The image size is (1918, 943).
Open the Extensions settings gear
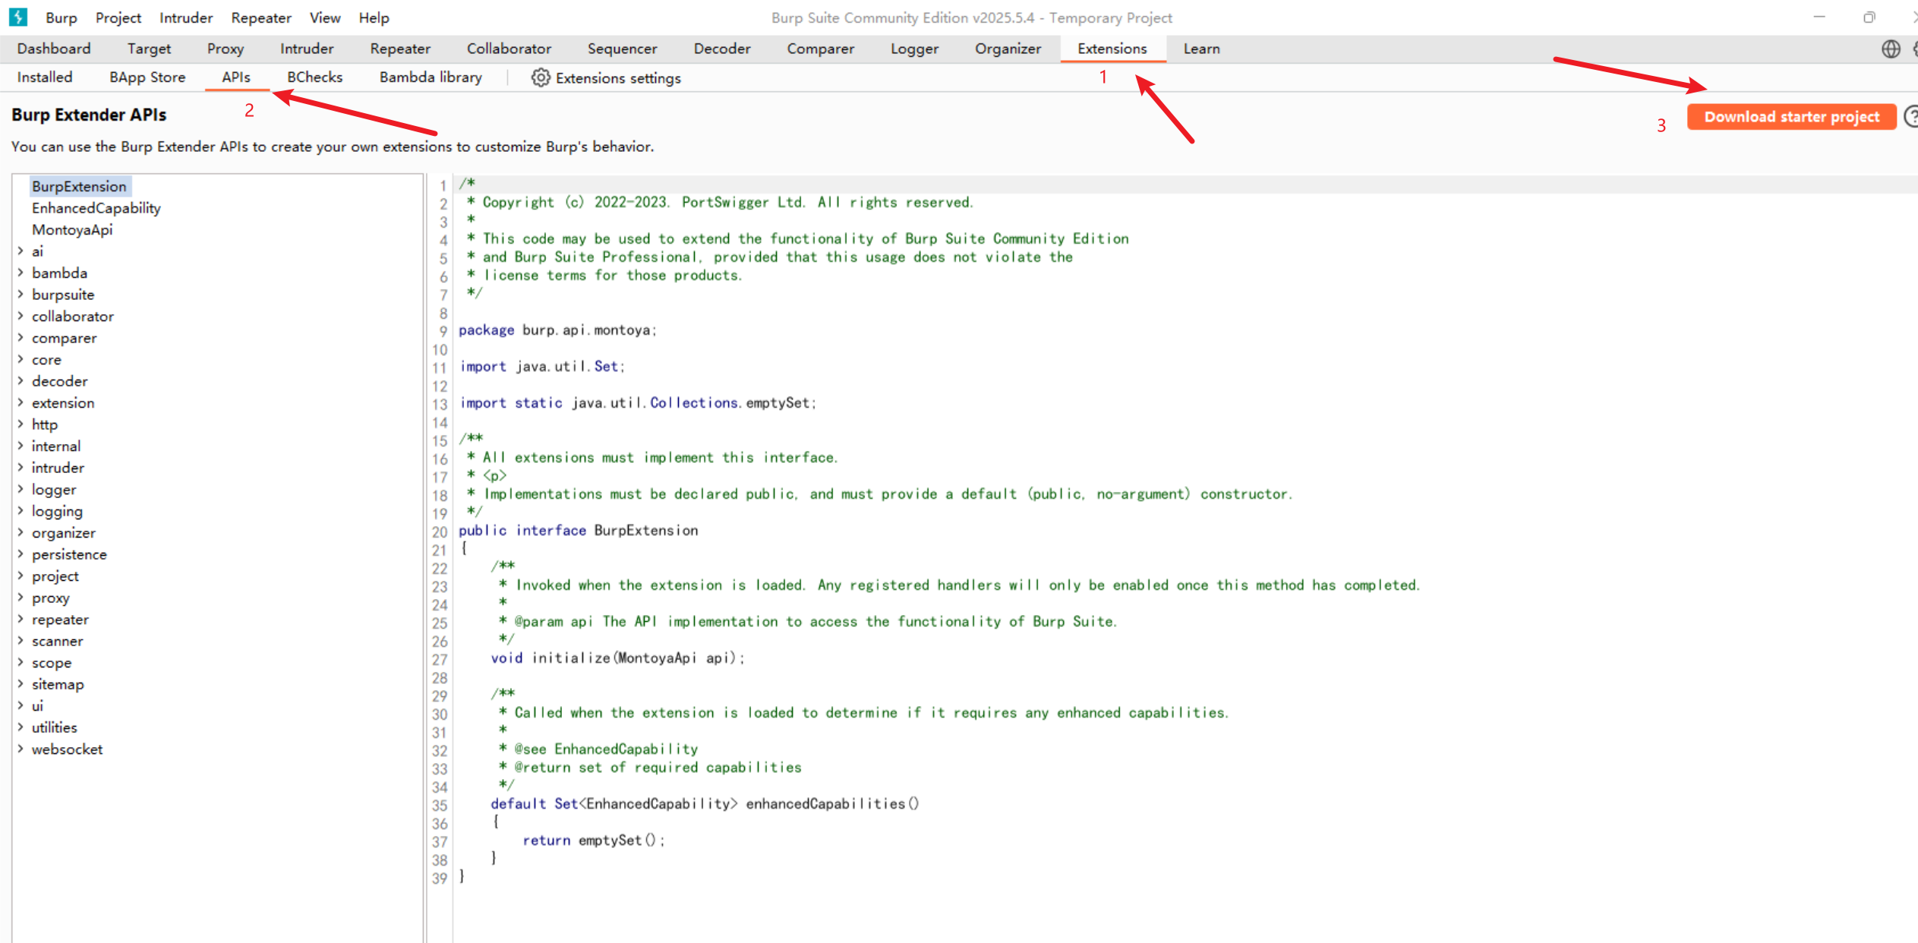(x=540, y=77)
